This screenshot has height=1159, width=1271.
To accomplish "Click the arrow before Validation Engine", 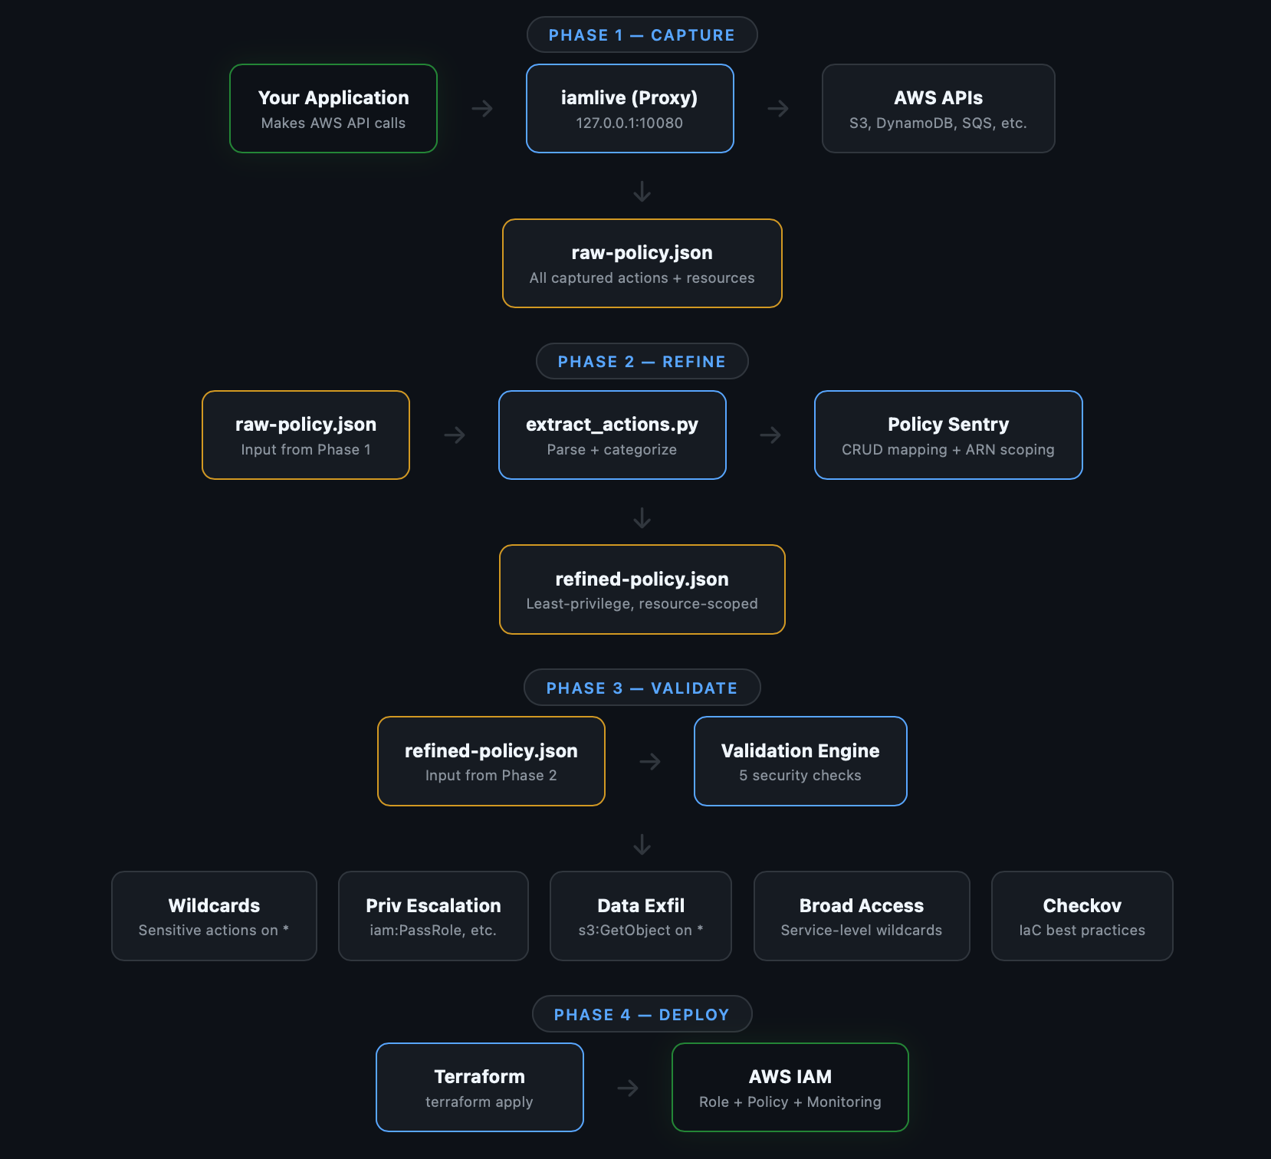I will pyautogui.click(x=650, y=761).
